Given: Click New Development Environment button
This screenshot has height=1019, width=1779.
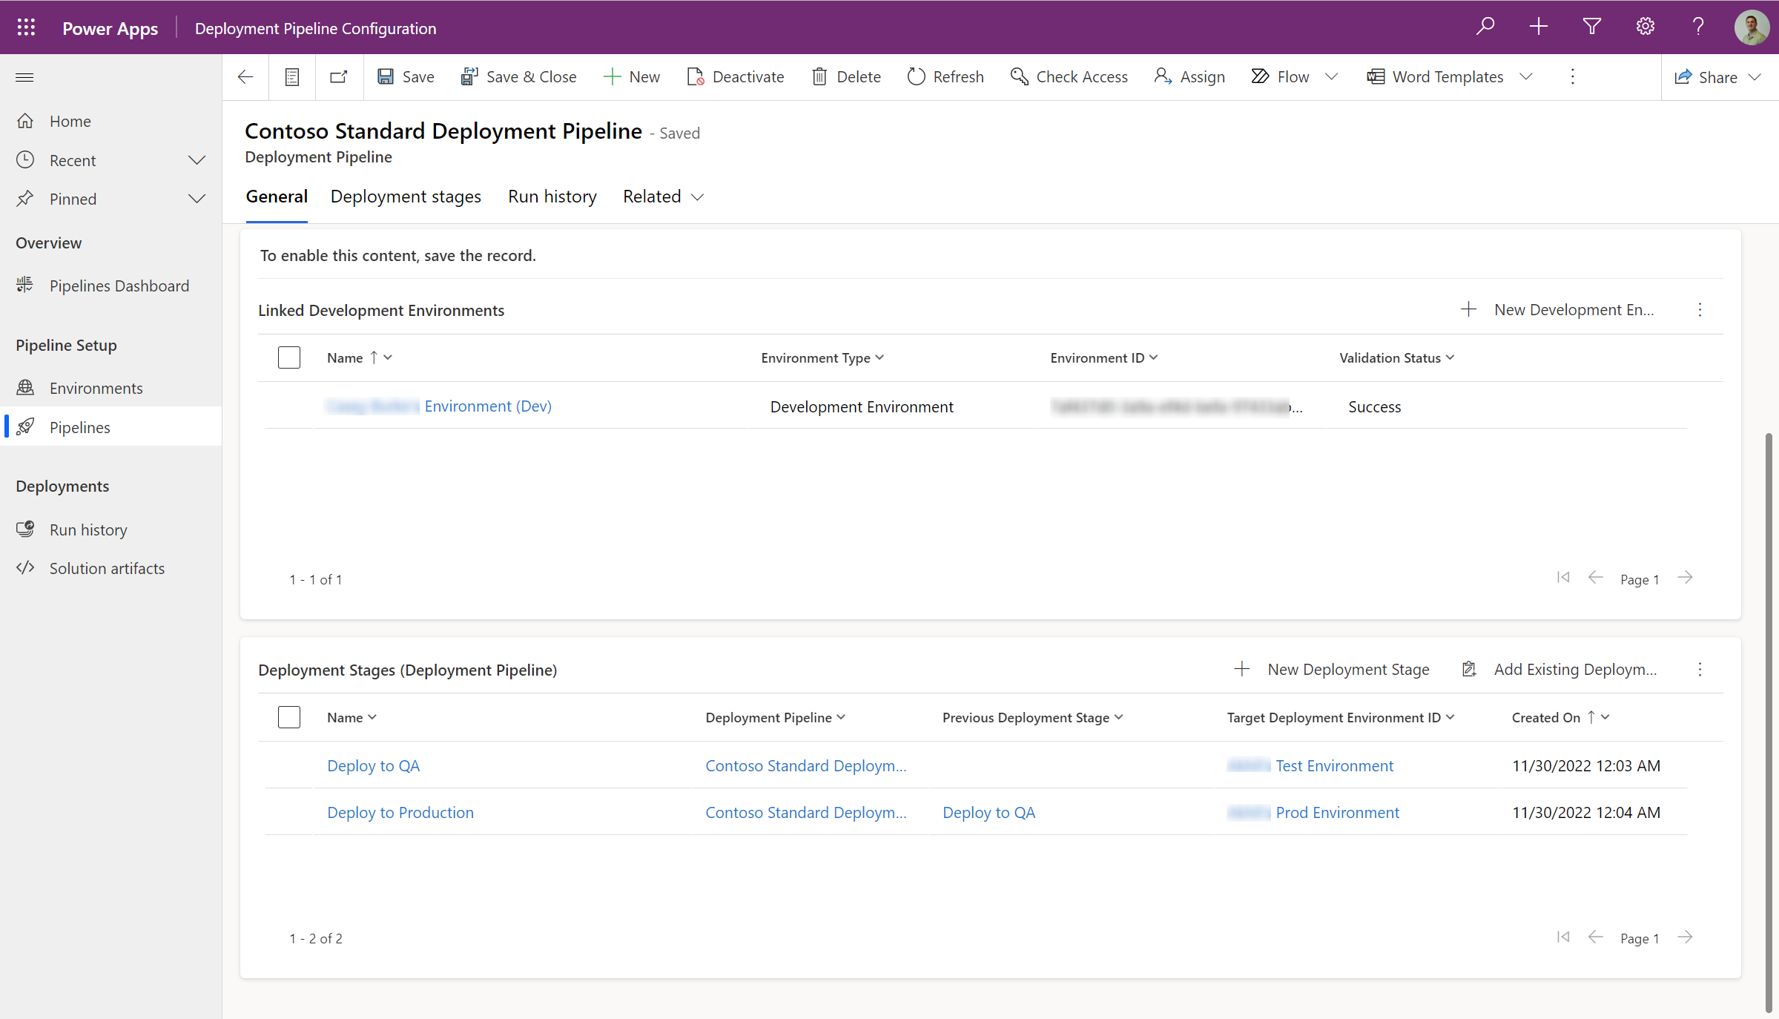Looking at the screenshot, I should pyautogui.click(x=1557, y=309).
